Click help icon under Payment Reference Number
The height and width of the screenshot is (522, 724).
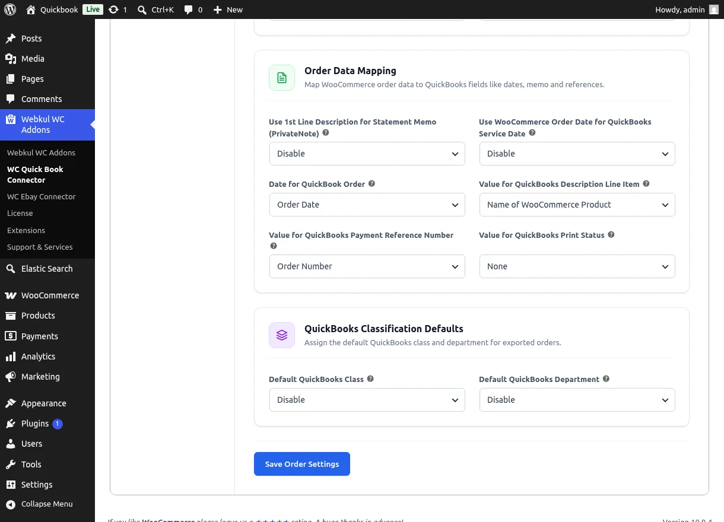(x=274, y=246)
